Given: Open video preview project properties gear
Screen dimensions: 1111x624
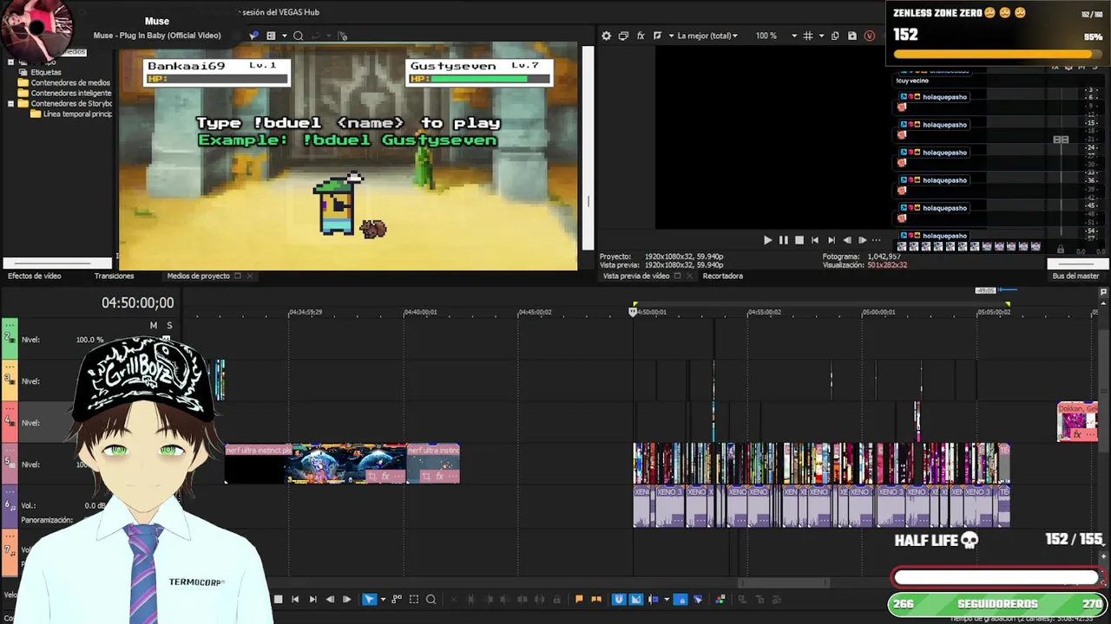Looking at the screenshot, I should click(x=606, y=36).
